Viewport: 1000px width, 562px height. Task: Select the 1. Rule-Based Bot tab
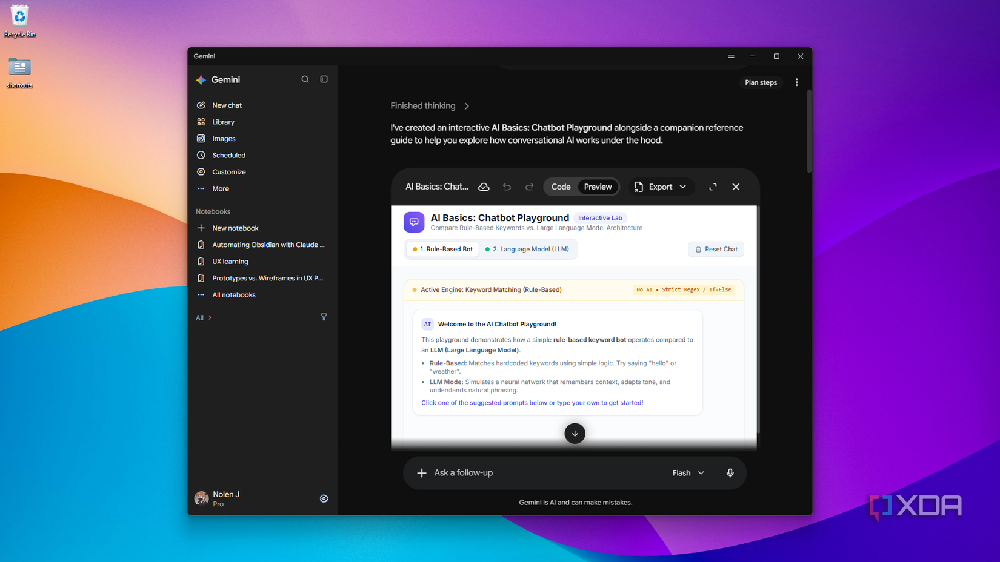click(442, 249)
